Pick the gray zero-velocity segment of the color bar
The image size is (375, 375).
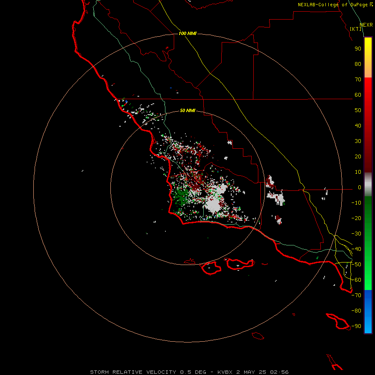368,185
